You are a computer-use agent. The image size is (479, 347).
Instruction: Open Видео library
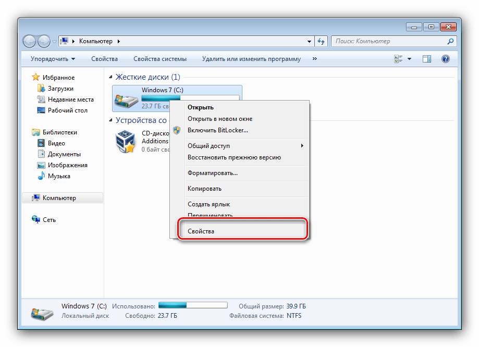tap(56, 143)
